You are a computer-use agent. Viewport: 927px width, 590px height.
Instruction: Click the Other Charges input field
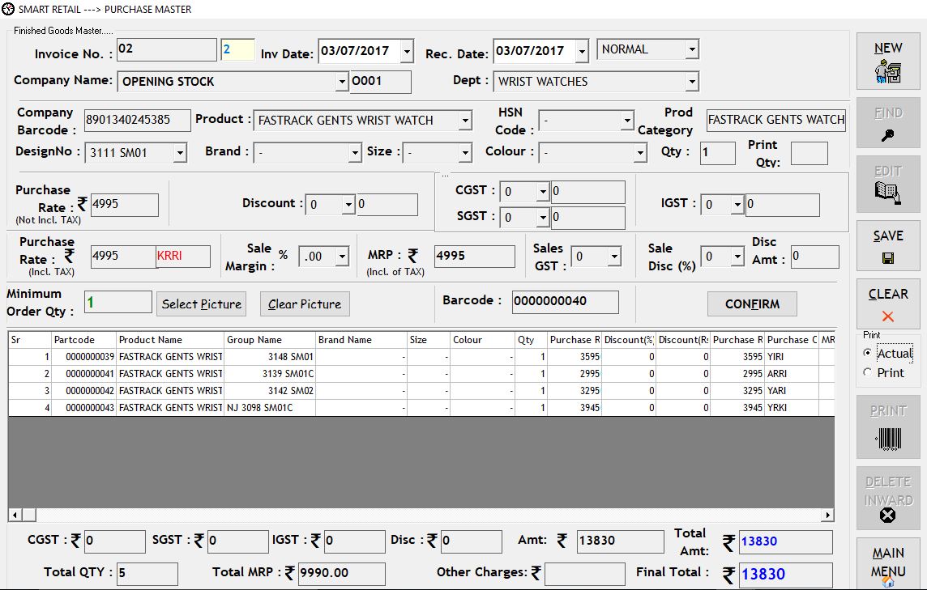tap(585, 574)
